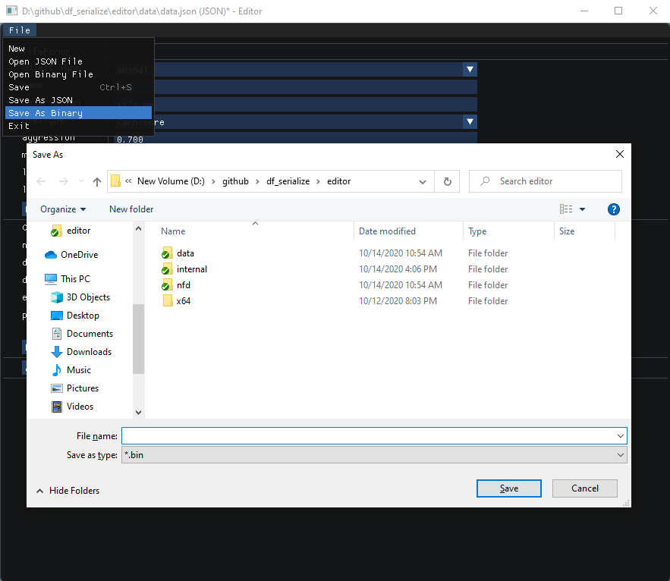Go forward in folder navigation
The width and height of the screenshot is (670, 581).
[63, 181]
